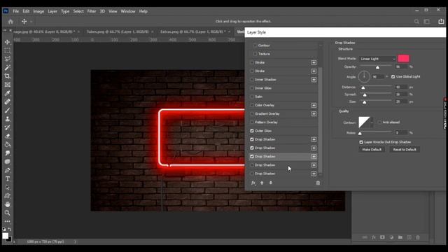Toggle Use Global Light checkbox
Screen dimensions: 448x252
393,76
